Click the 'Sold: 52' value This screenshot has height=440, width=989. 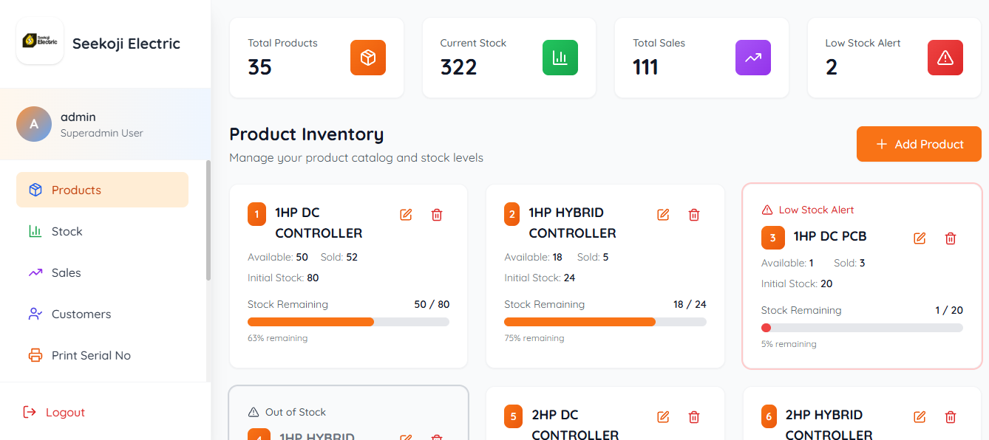(x=339, y=257)
